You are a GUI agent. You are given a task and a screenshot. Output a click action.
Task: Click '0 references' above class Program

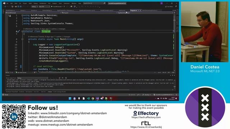point(28,29)
